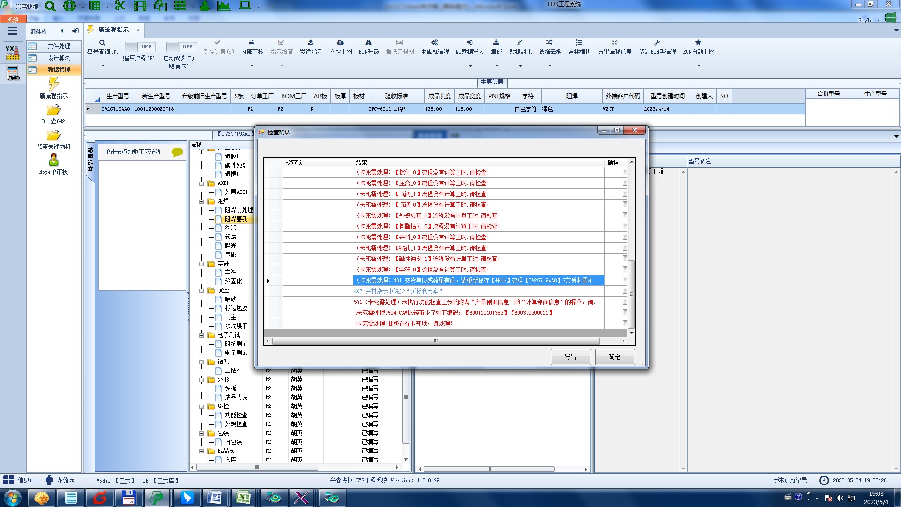Click the horizontal scrollbar in check dialog
This screenshot has height=507, width=901.
(435, 341)
